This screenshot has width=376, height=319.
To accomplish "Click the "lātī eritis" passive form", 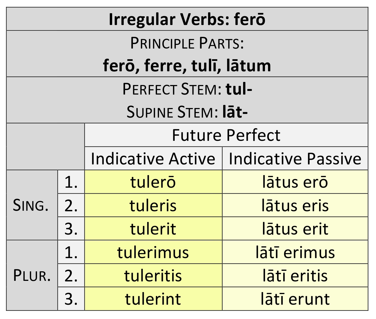I will (295, 276).
